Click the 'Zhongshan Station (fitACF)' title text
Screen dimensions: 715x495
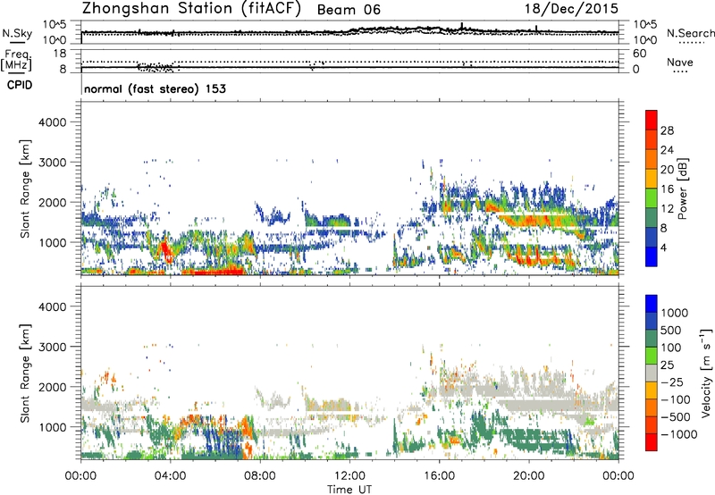[x=191, y=9]
